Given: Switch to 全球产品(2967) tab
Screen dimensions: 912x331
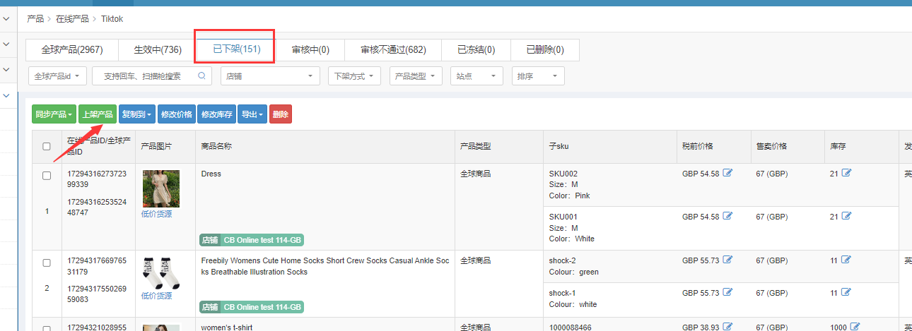Looking at the screenshot, I should point(72,50).
